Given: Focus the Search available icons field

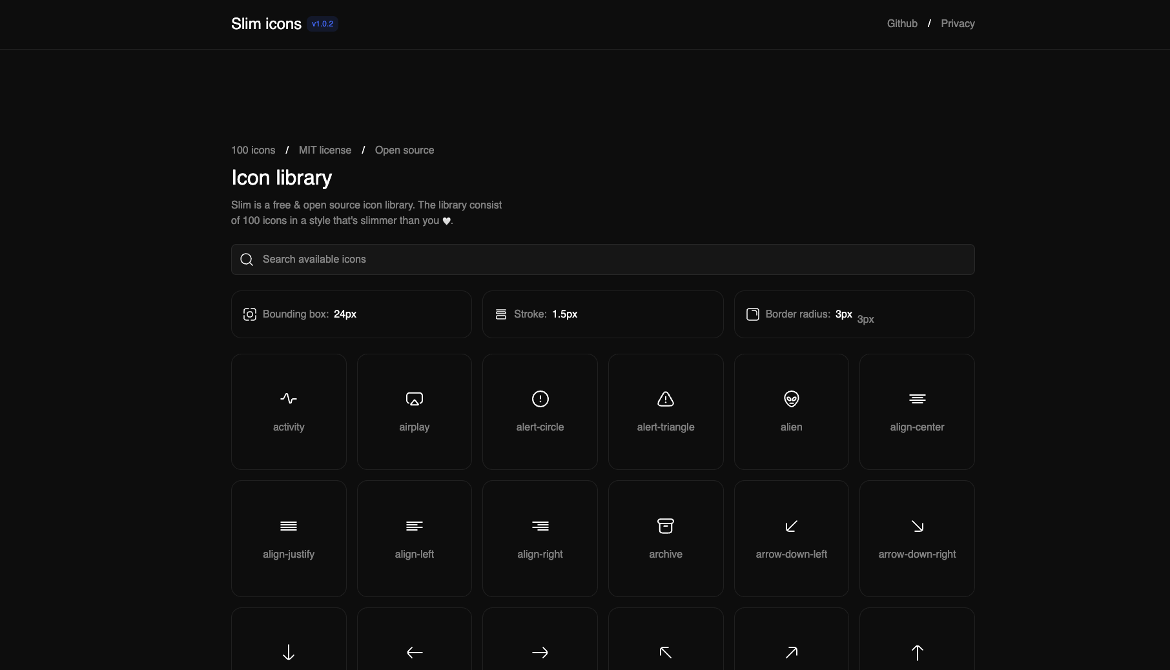Looking at the screenshot, I should point(602,259).
